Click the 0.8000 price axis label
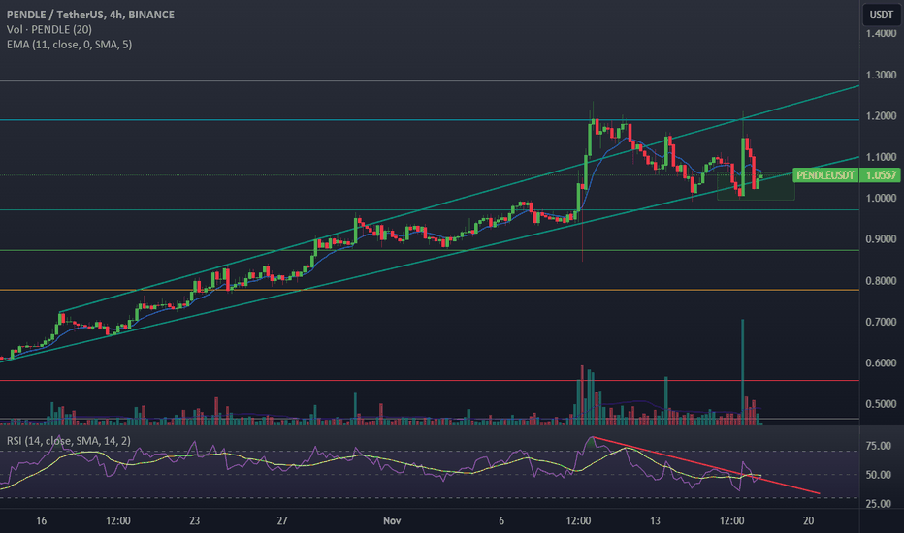This screenshot has height=533, width=904. point(881,281)
